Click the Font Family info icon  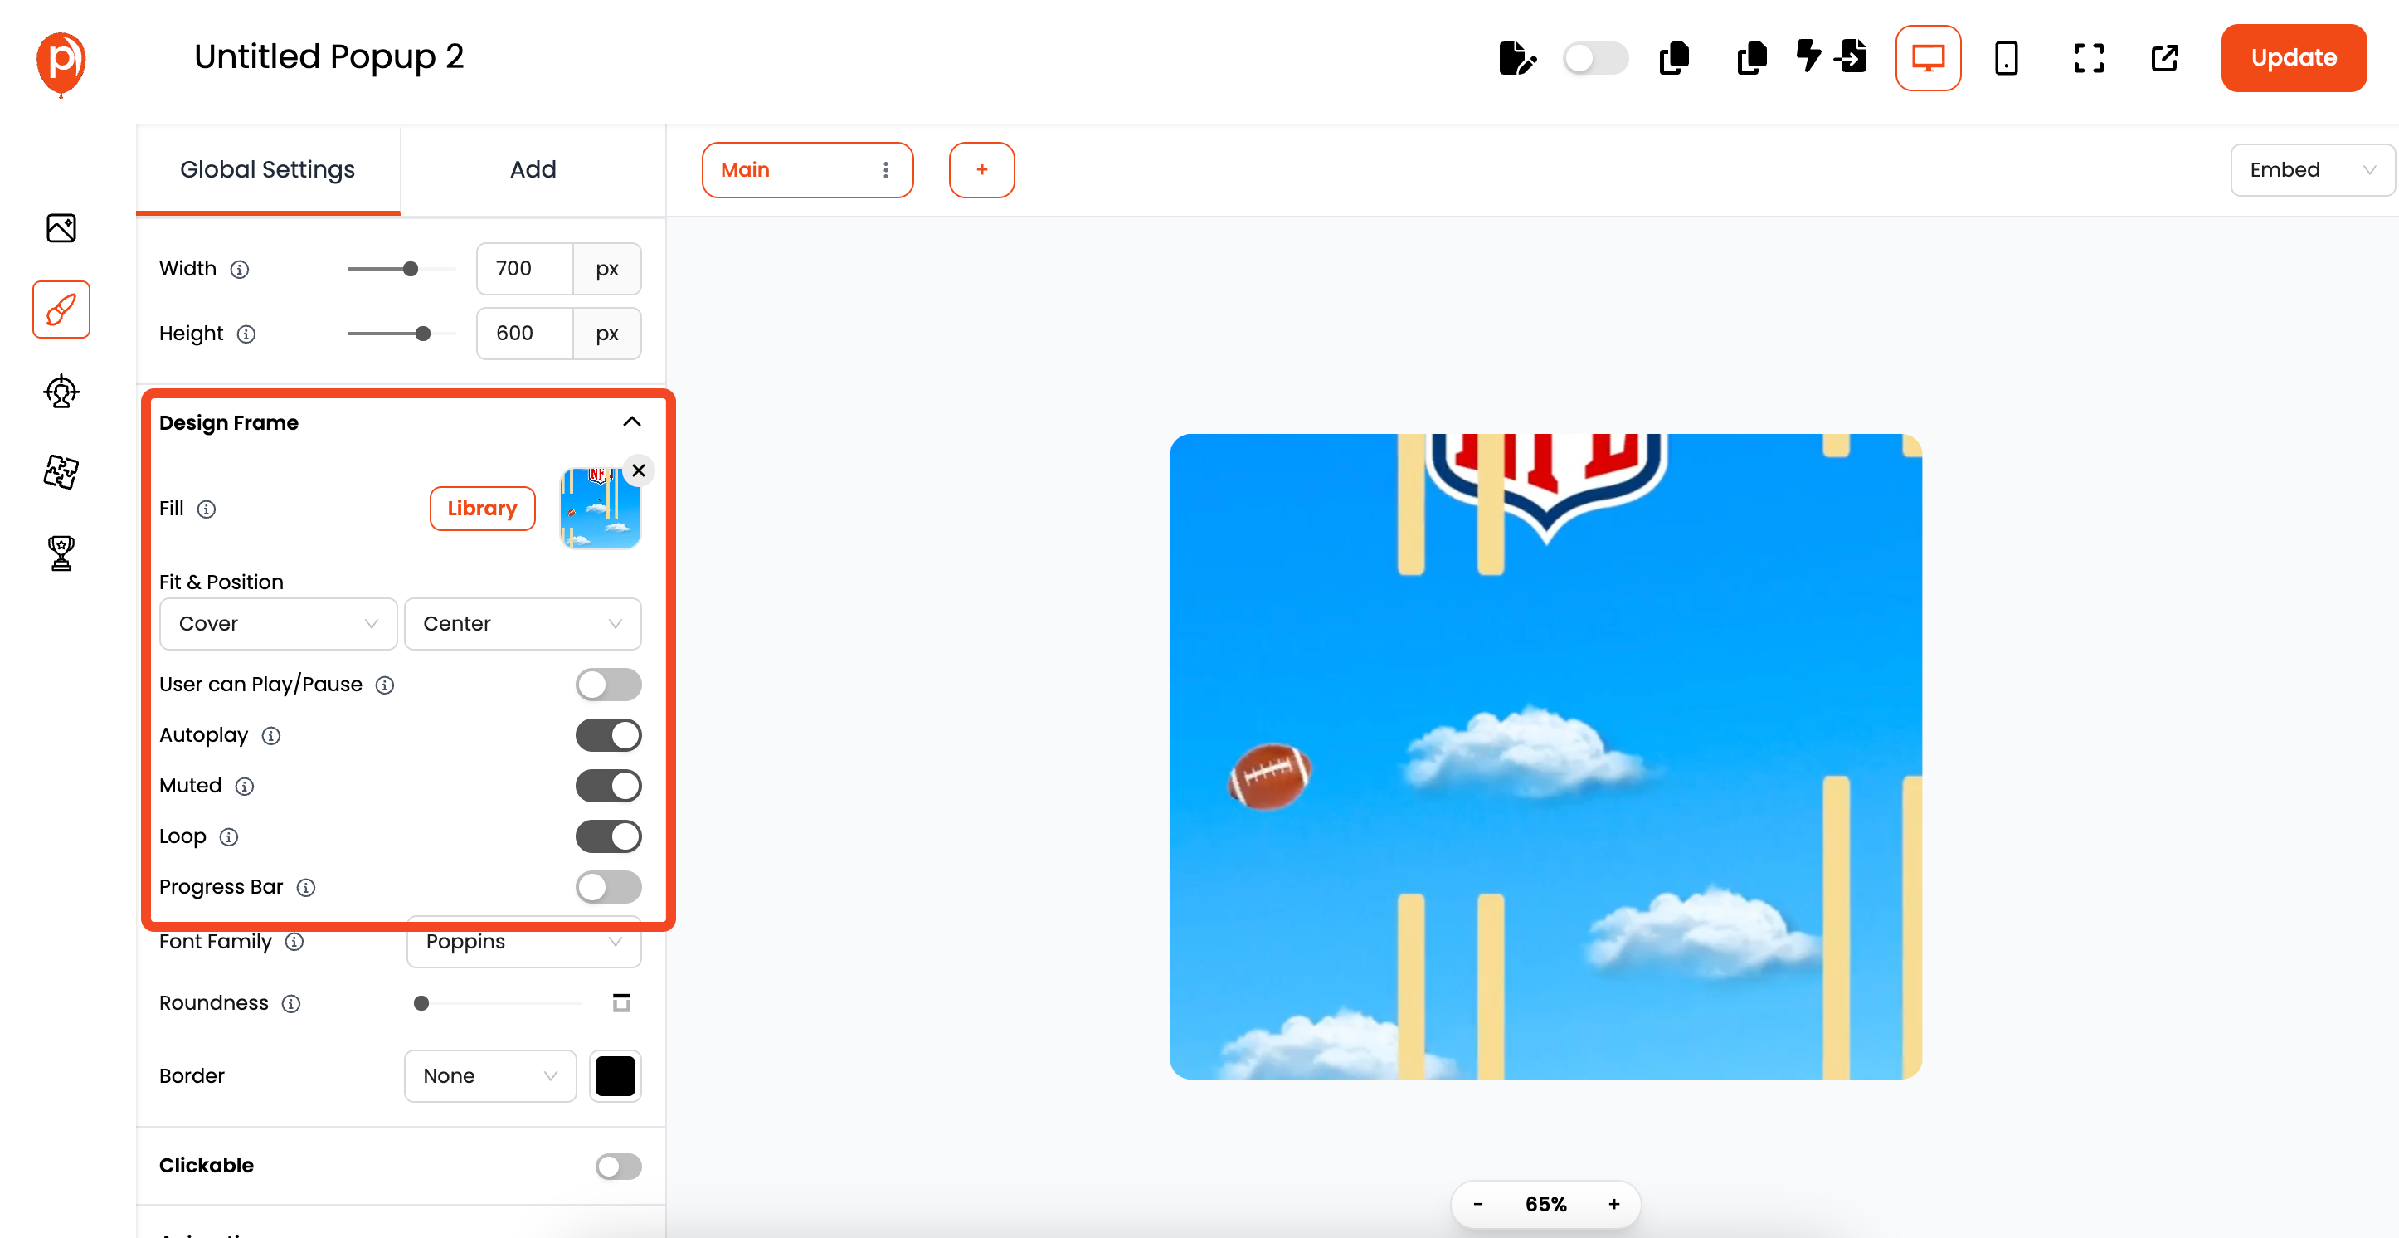[294, 942]
